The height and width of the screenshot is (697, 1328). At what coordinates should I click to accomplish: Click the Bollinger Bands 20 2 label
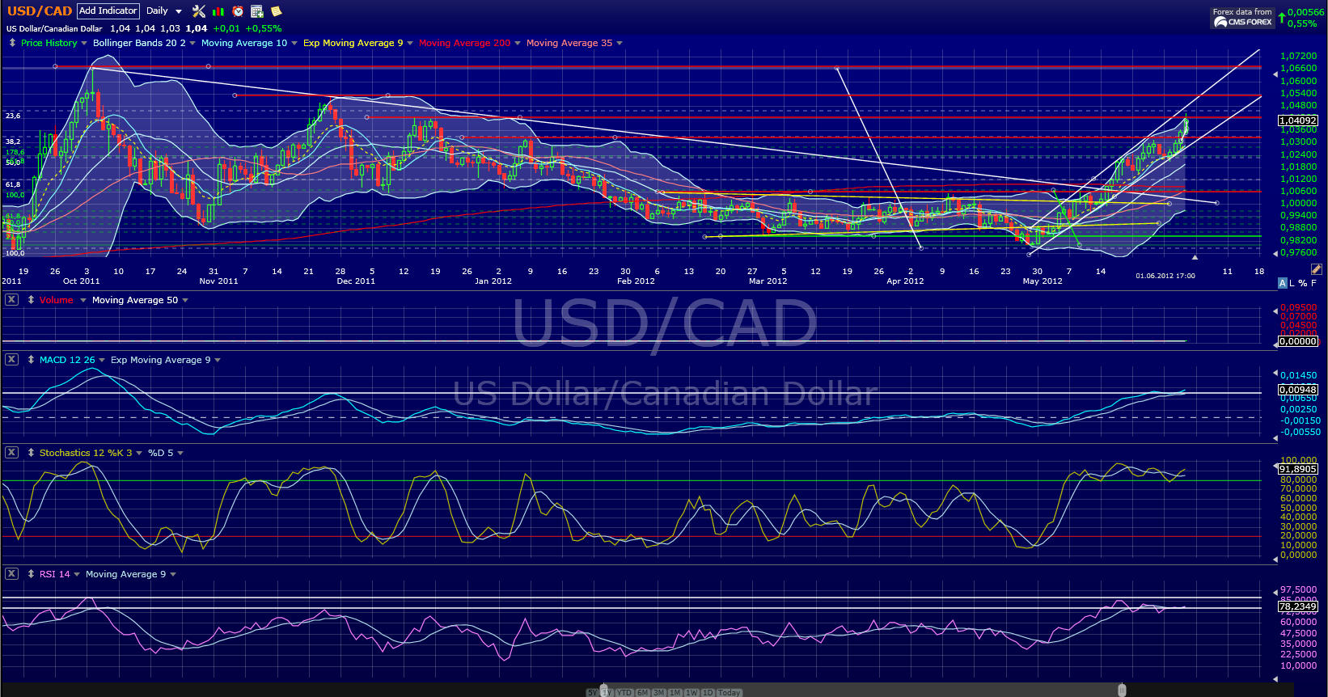click(139, 43)
